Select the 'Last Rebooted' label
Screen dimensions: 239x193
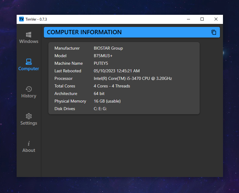pyautogui.click(x=68, y=71)
